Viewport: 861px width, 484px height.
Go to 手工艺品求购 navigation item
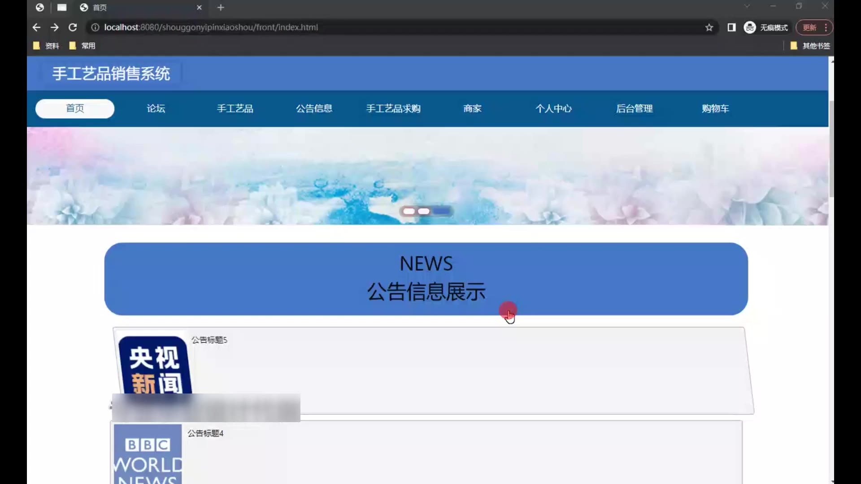point(393,108)
